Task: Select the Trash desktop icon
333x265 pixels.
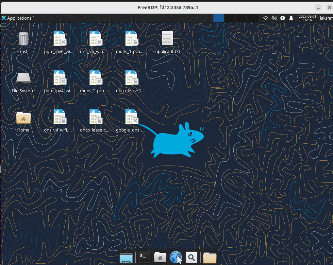Action: tap(23, 39)
